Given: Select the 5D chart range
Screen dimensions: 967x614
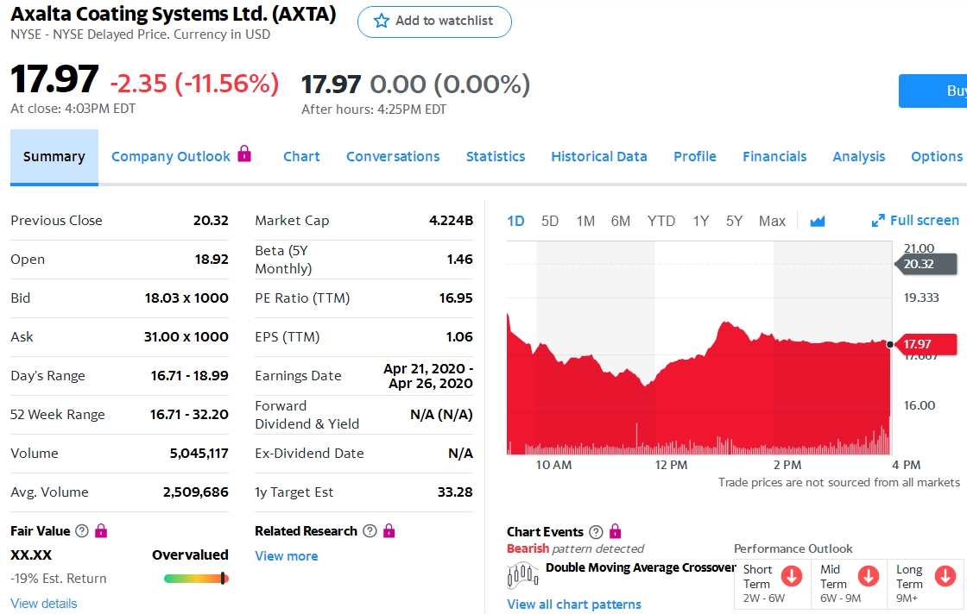Looking at the screenshot, I should (550, 221).
